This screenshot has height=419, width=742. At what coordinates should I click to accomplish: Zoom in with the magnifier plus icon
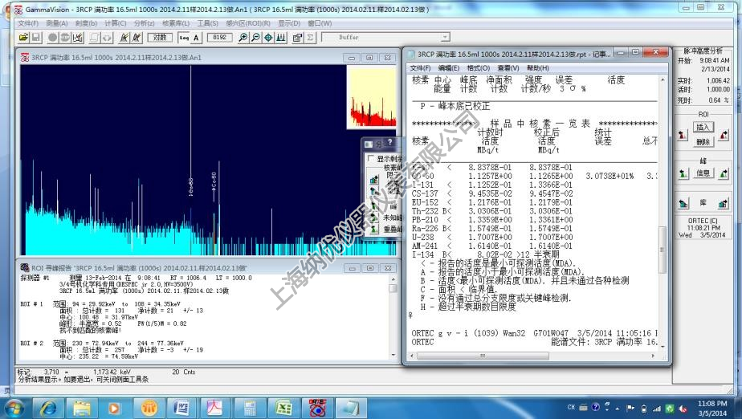pos(243,38)
